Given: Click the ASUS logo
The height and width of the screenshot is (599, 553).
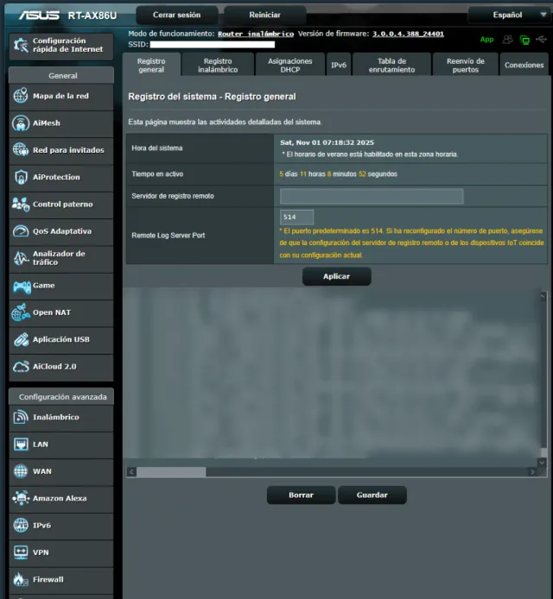Looking at the screenshot, I should point(39,15).
